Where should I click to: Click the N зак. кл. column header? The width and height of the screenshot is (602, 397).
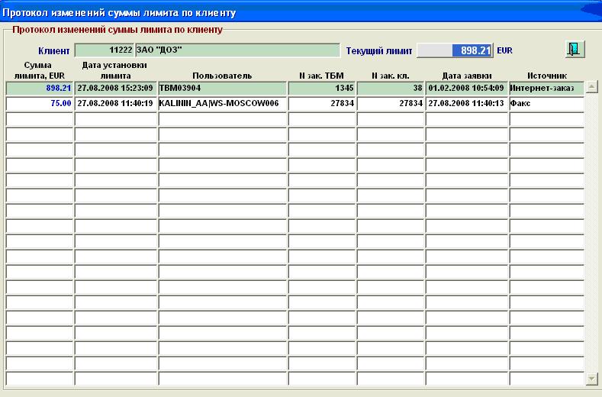(390, 76)
